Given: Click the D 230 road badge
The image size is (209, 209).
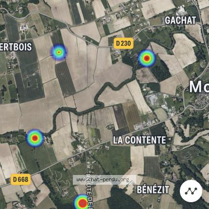Looking at the screenshot, I should point(123,43).
